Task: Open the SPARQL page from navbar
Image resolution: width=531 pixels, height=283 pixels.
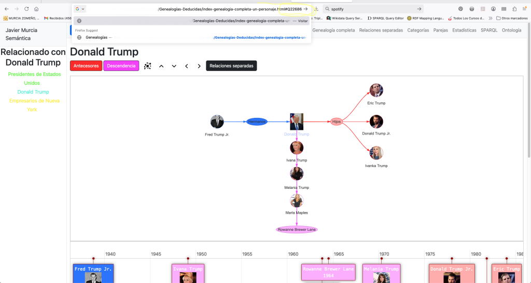Action: tap(489, 31)
